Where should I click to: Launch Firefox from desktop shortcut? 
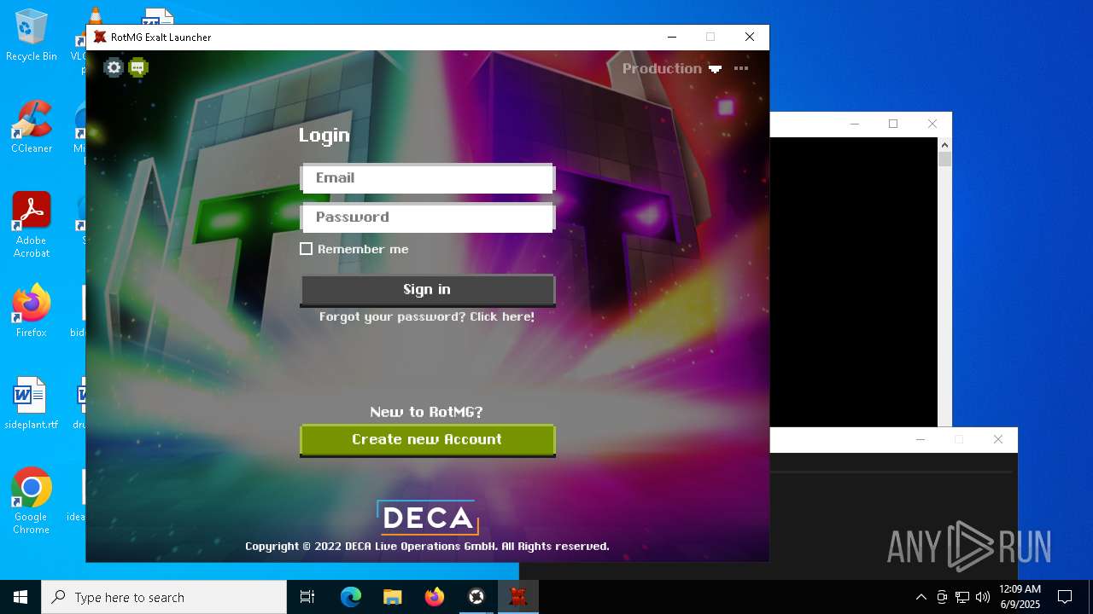click(x=32, y=310)
